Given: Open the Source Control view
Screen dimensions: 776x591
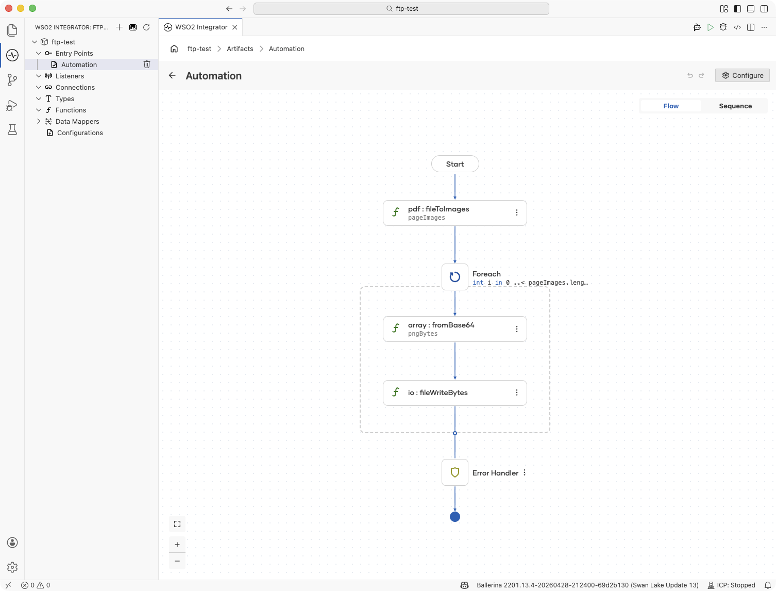Looking at the screenshot, I should pos(12,80).
